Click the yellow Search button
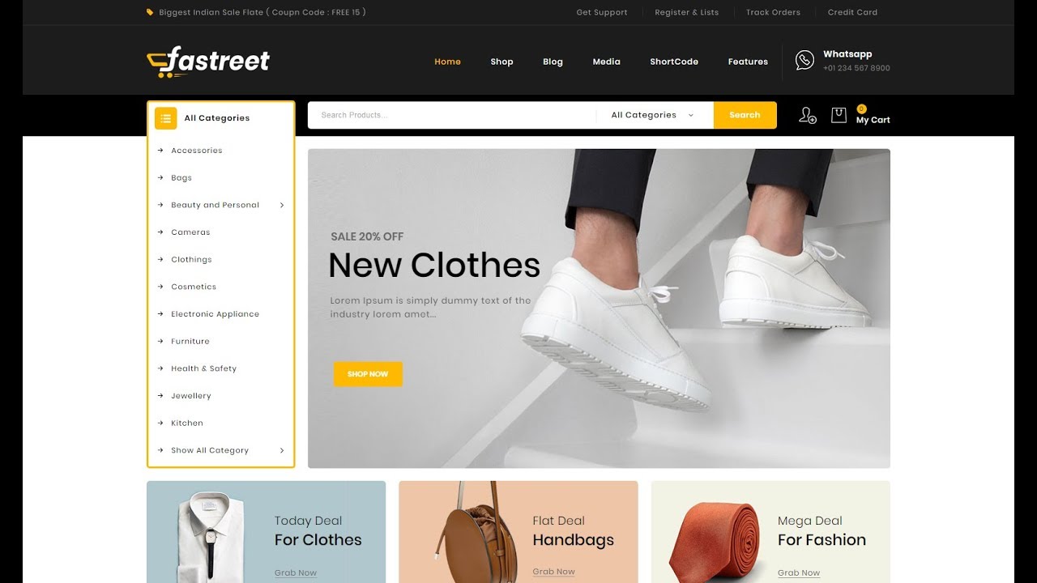This screenshot has height=583, width=1037. [745, 115]
